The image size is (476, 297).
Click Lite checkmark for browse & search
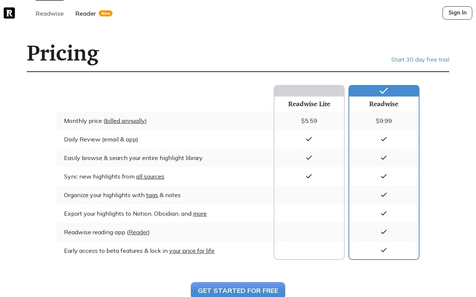[309, 158]
